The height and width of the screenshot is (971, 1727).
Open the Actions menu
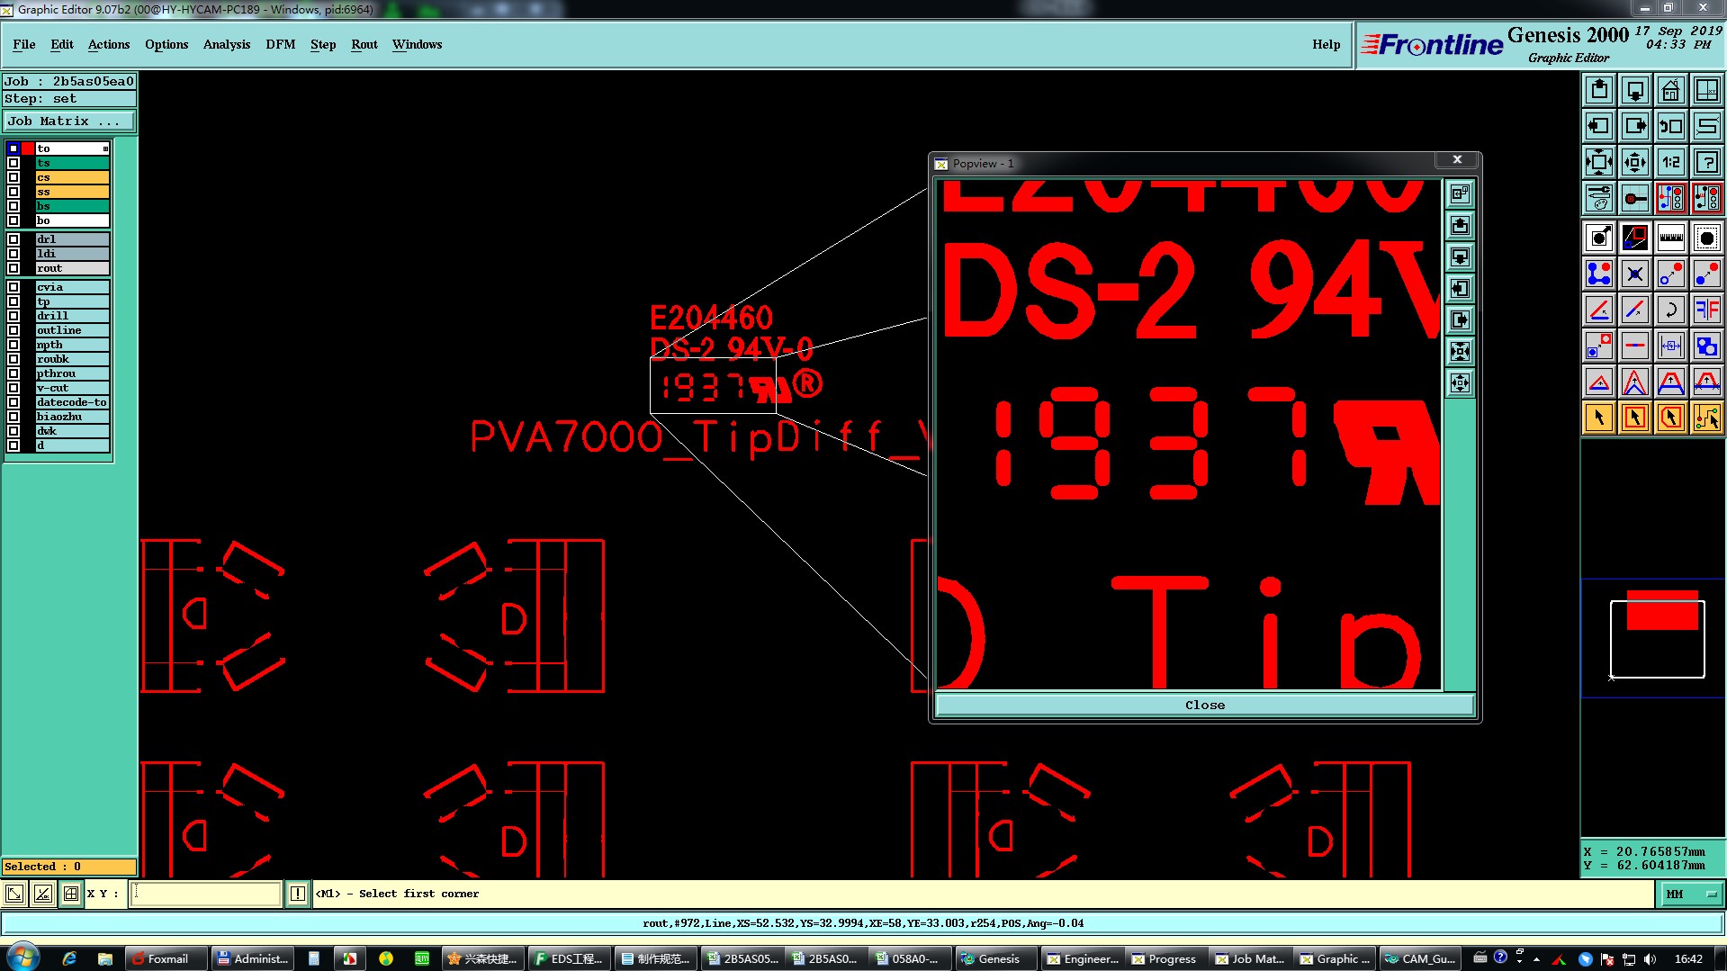pos(109,44)
